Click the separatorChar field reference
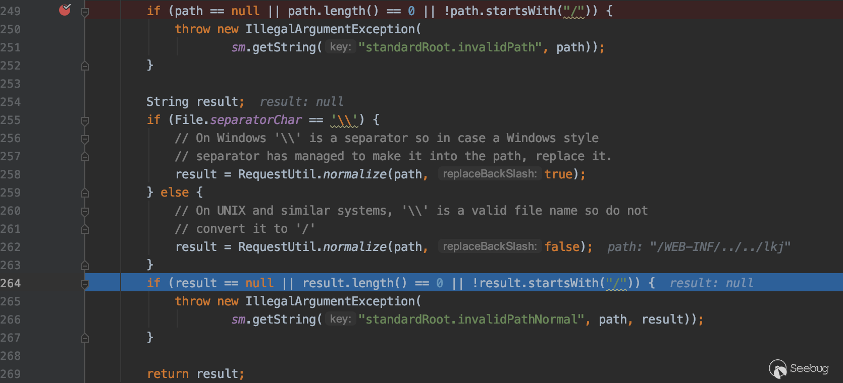This screenshot has height=383, width=843. [256, 120]
